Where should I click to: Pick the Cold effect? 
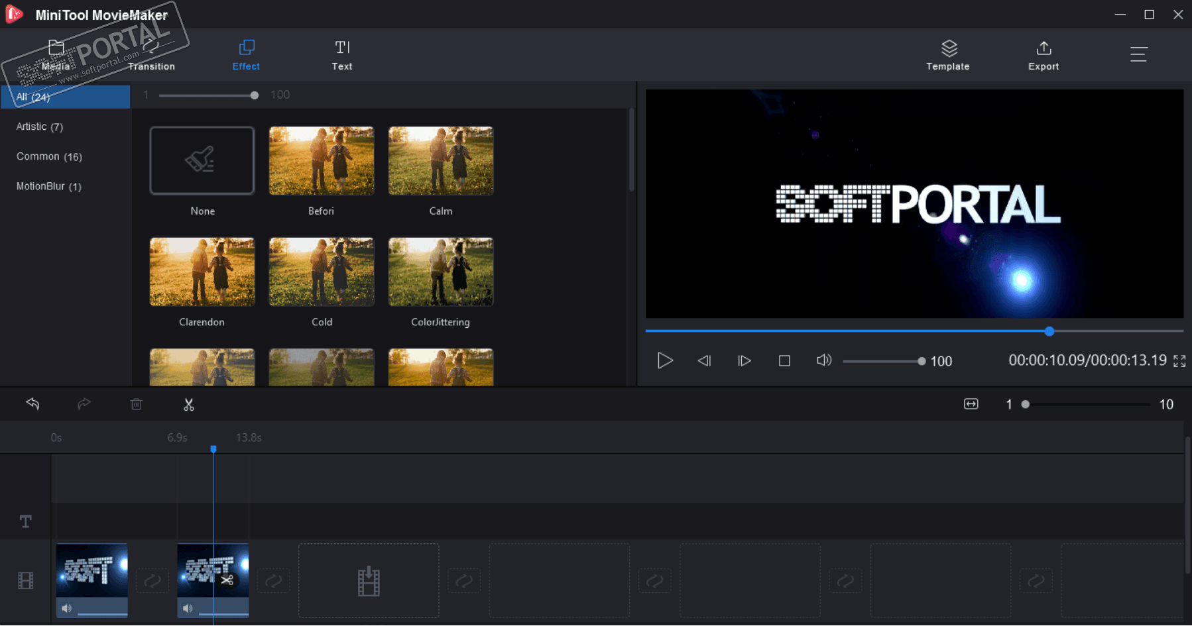click(322, 272)
